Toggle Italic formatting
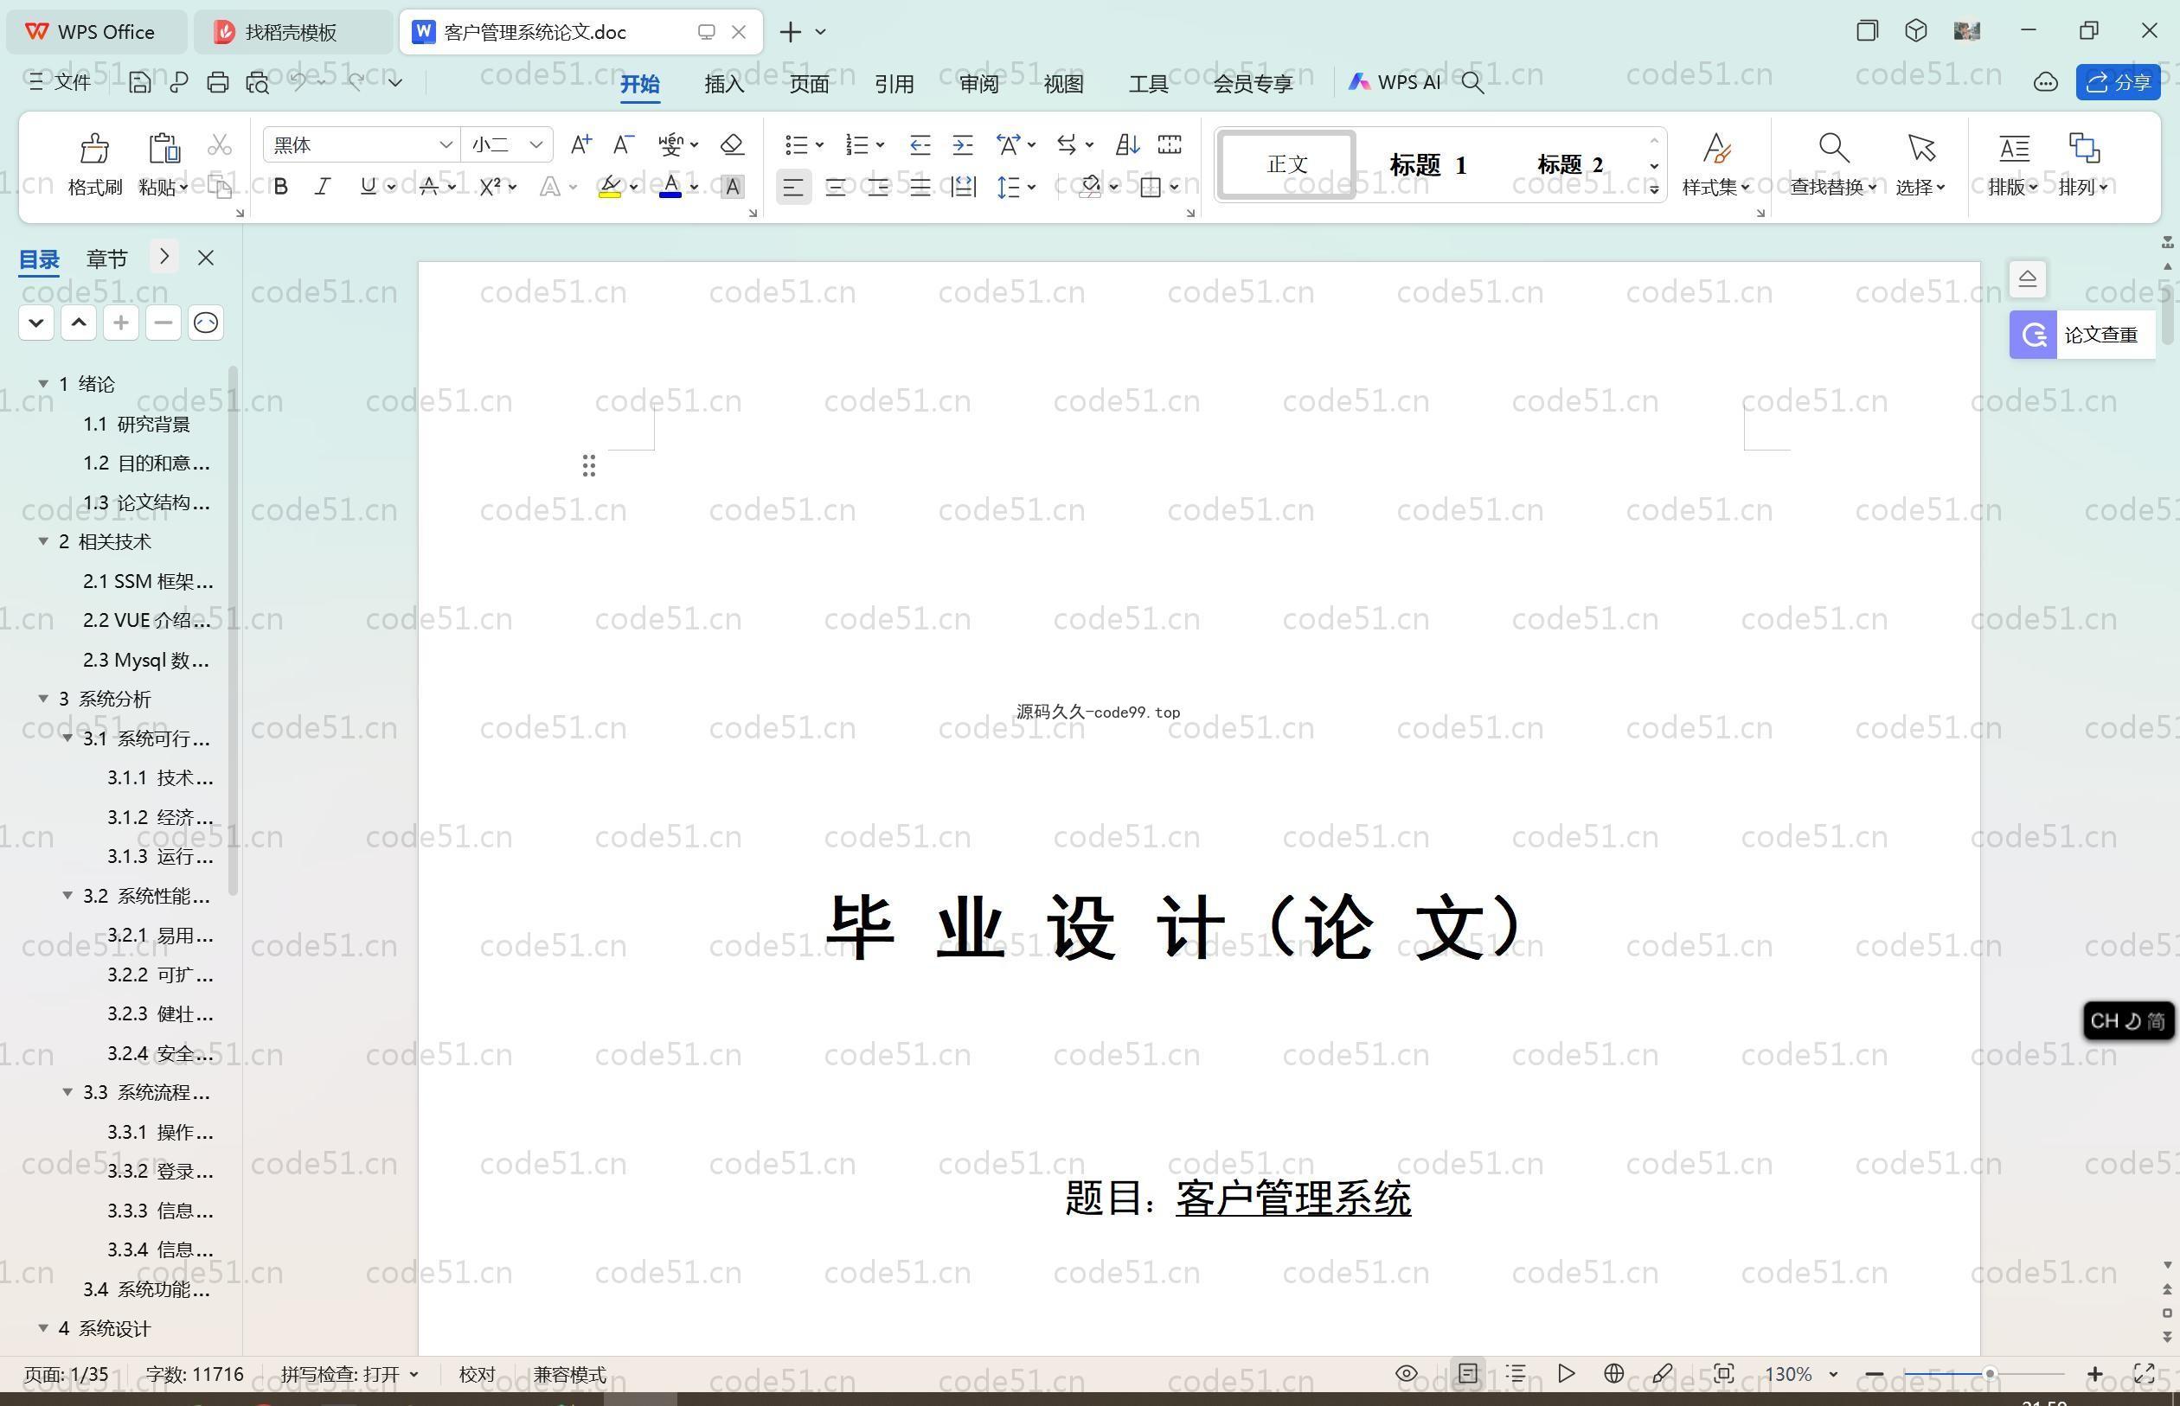 [x=323, y=187]
